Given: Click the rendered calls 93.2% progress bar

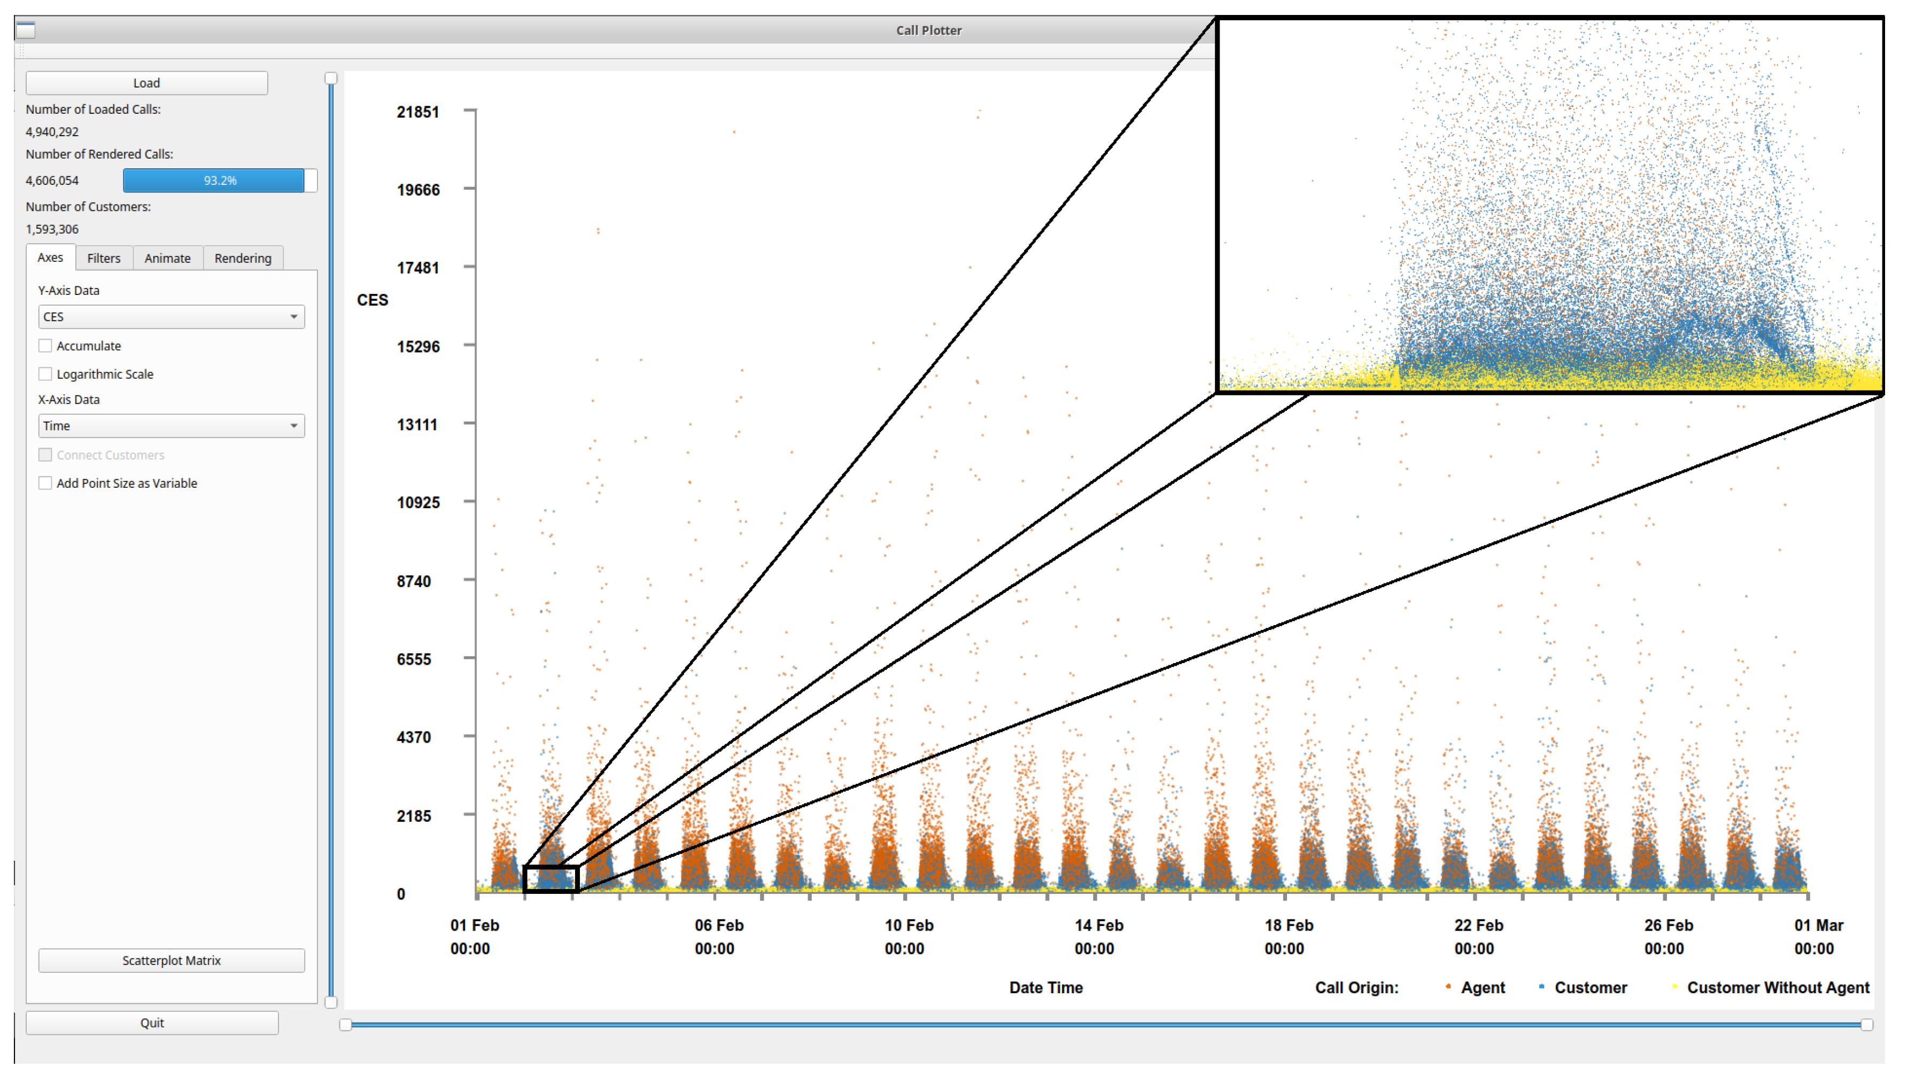Looking at the screenshot, I should tap(220, 181).
